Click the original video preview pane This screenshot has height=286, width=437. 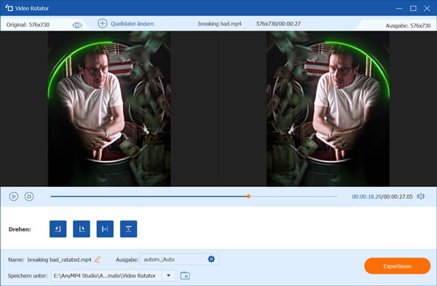coord(109,108)
